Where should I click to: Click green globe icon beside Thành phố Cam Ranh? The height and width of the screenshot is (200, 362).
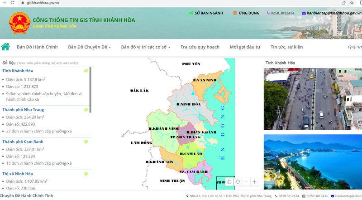click(x=86, y=141)
